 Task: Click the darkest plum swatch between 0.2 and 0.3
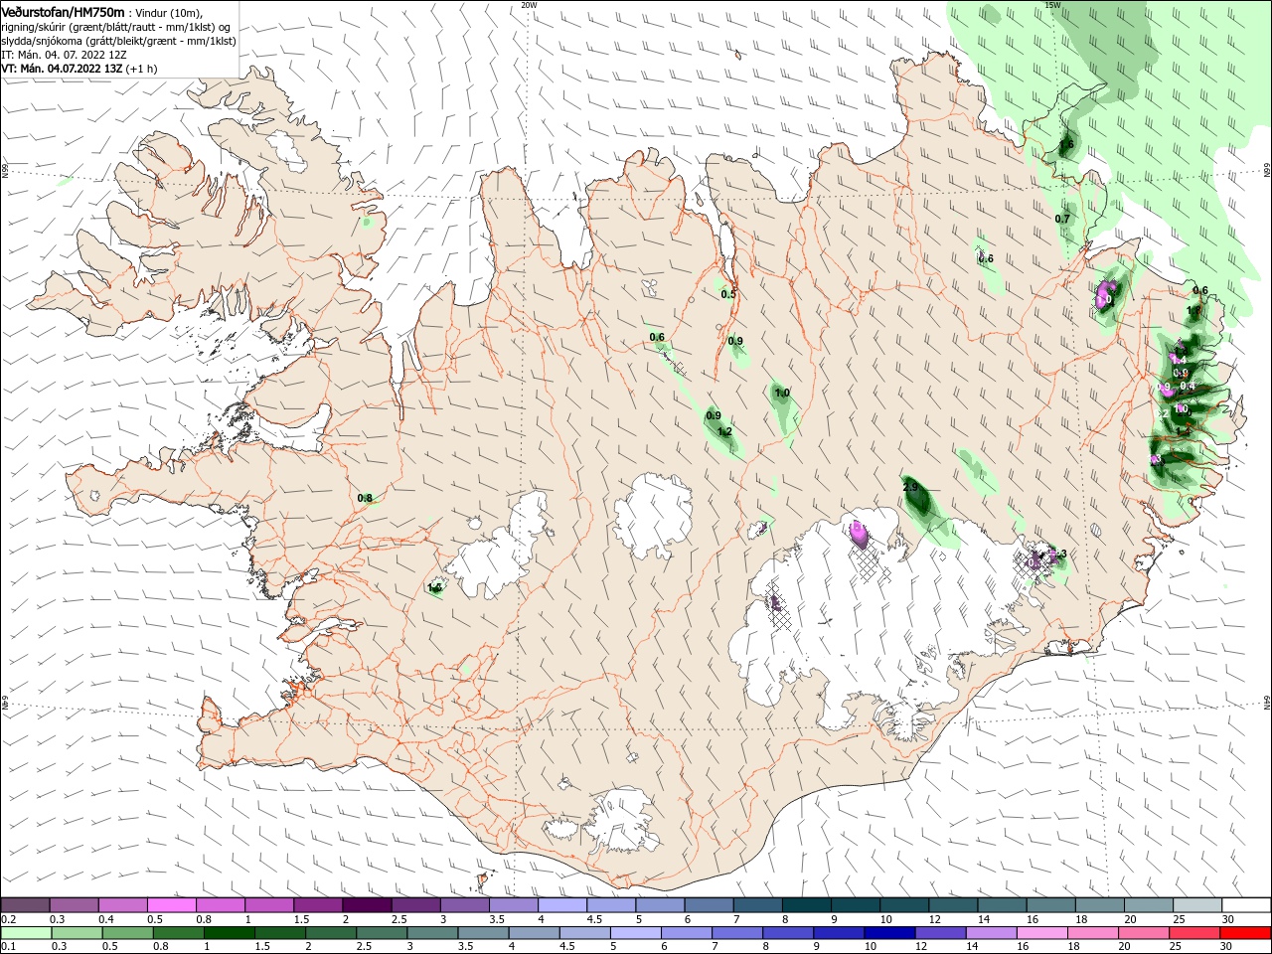tap(25, 905)
